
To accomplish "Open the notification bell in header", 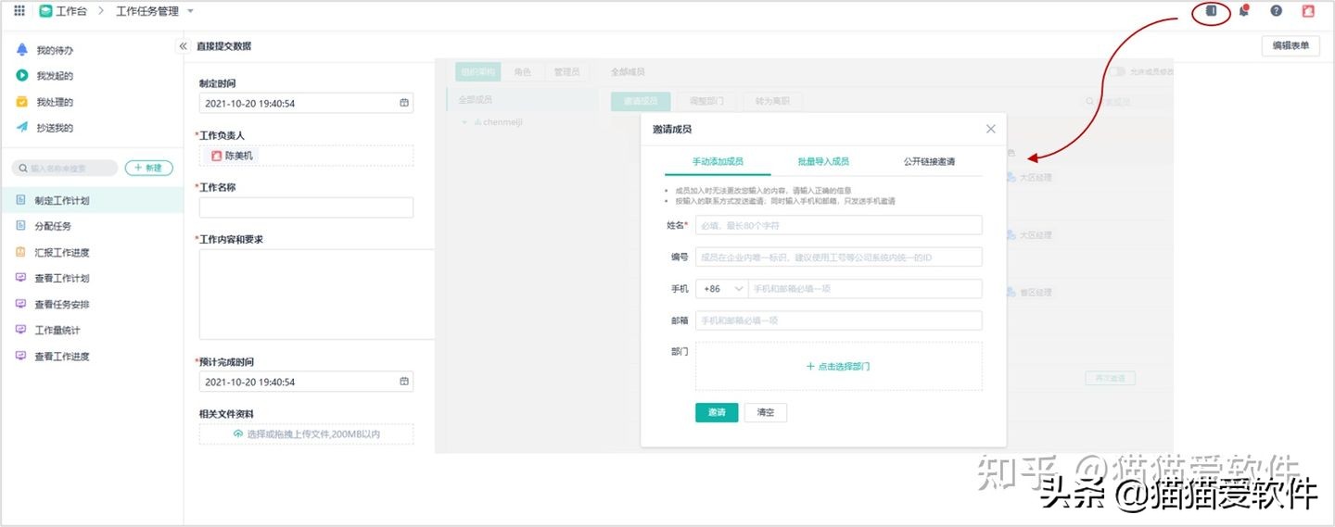I will [1244, 11].
